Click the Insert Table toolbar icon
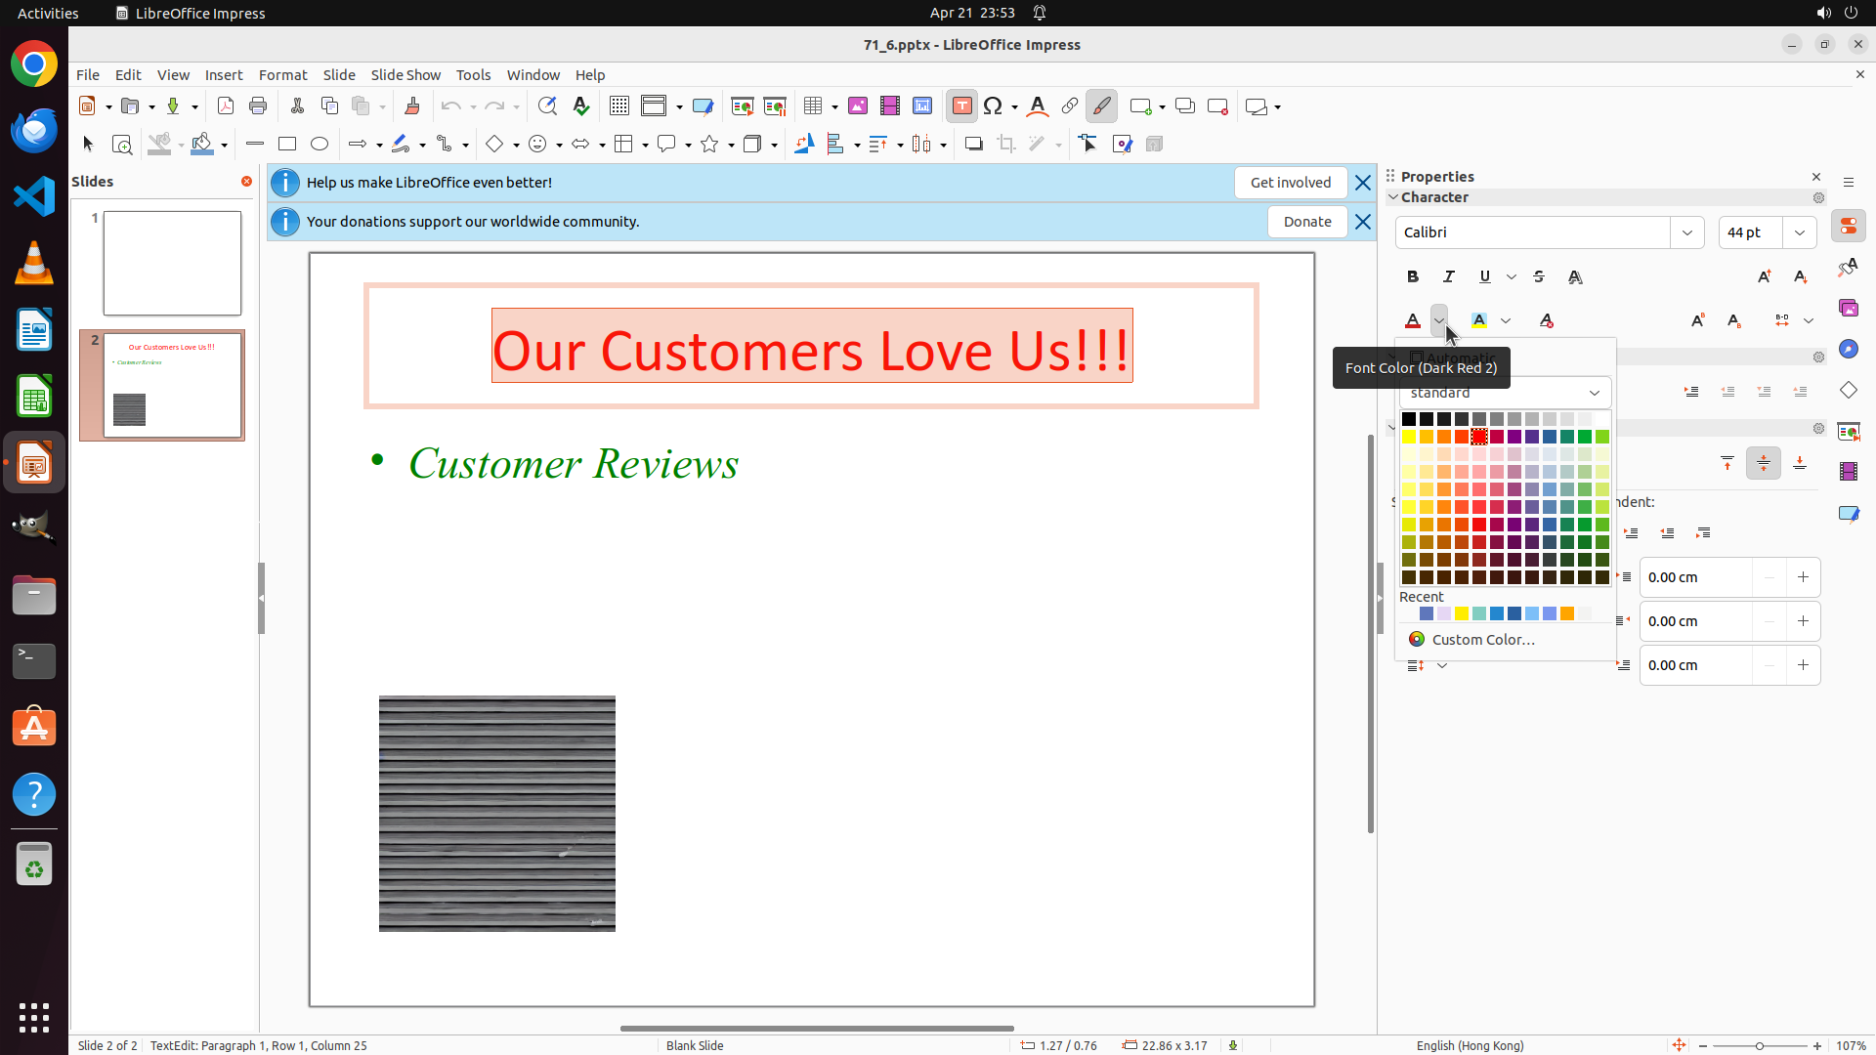This screenshot has width=1876, height=1055. 813,106
